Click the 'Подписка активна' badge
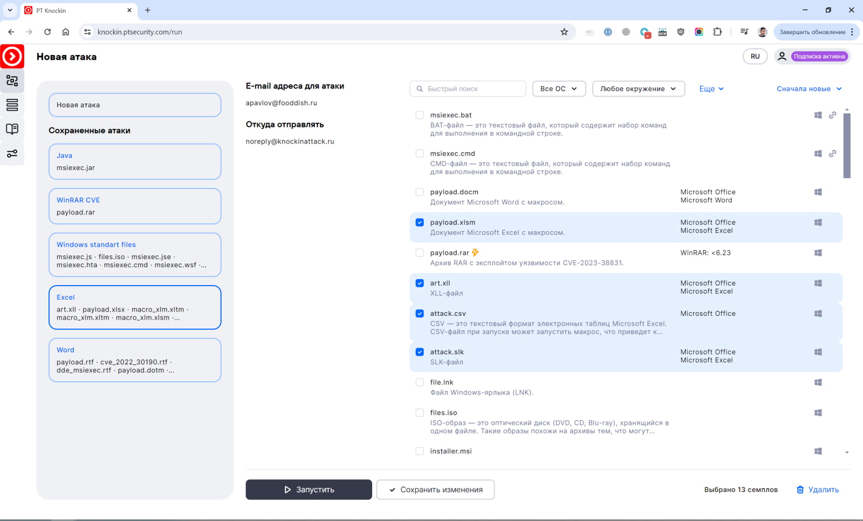 pos(819,56)
